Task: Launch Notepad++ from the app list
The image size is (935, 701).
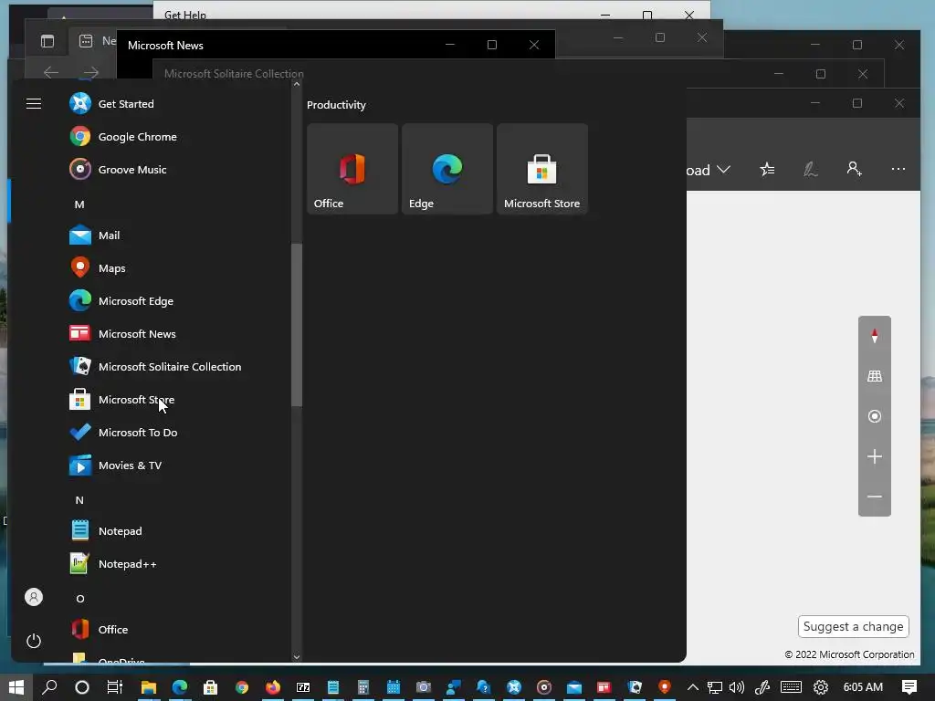Action: pyautogui.click(x=113, y=564)
